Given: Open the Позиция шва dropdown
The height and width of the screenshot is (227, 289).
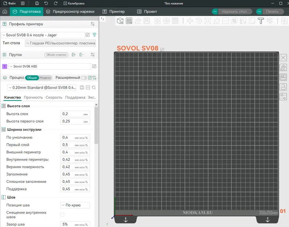Looking at the screenshot, I should coord(75,205).
